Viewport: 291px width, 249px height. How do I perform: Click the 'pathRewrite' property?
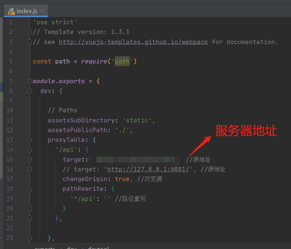(x=83, y=189)
